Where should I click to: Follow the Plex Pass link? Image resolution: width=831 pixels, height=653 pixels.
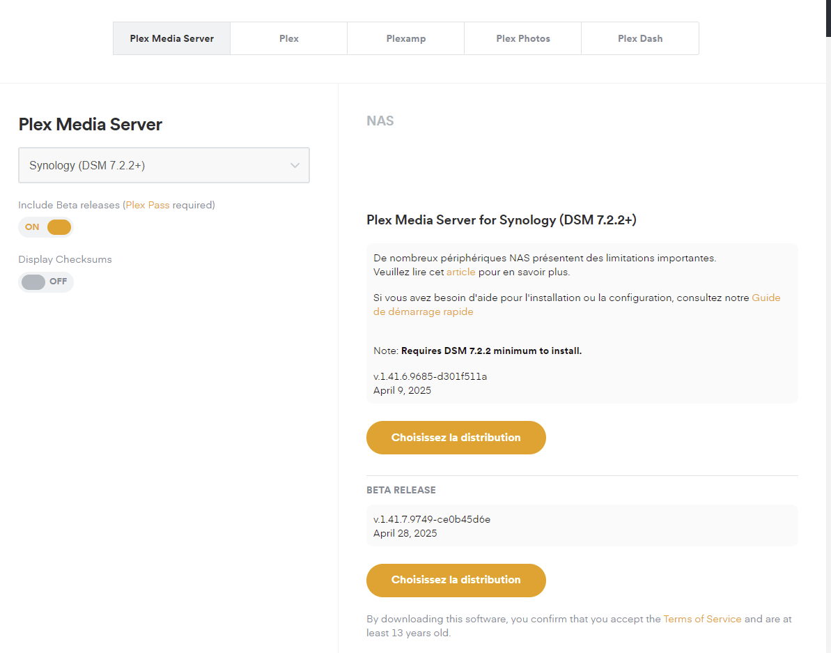(148, 205)
